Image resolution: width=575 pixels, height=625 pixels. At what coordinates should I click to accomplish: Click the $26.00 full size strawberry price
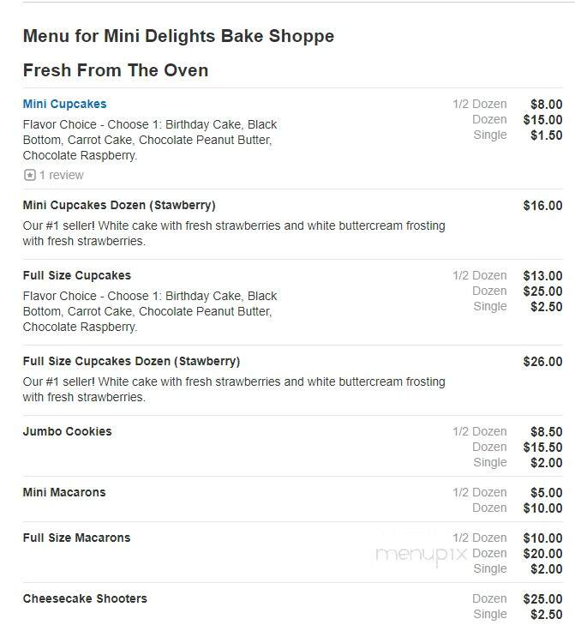coord(542,362)
